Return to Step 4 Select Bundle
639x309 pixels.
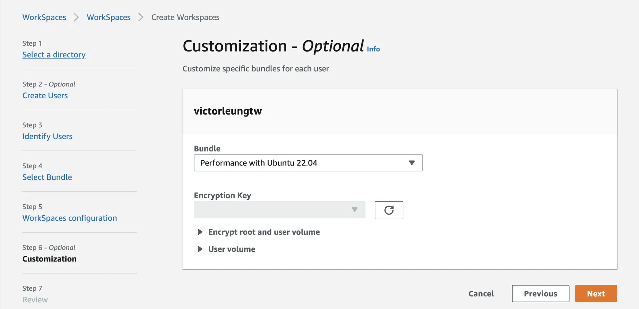[x=47, y=177]
